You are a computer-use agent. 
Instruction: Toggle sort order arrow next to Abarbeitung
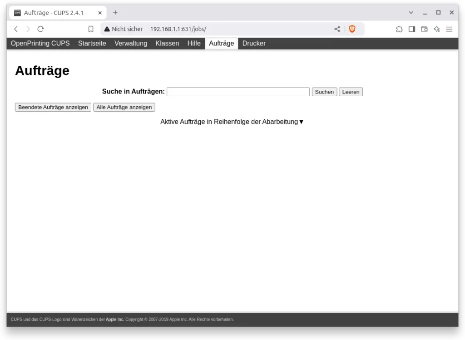click(x=301, y=122)
